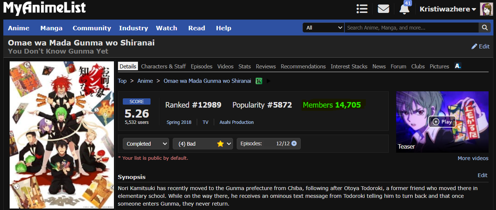The image size is (496, 210).
Task: Click the search magnifier button
Action: coord(484,28)
